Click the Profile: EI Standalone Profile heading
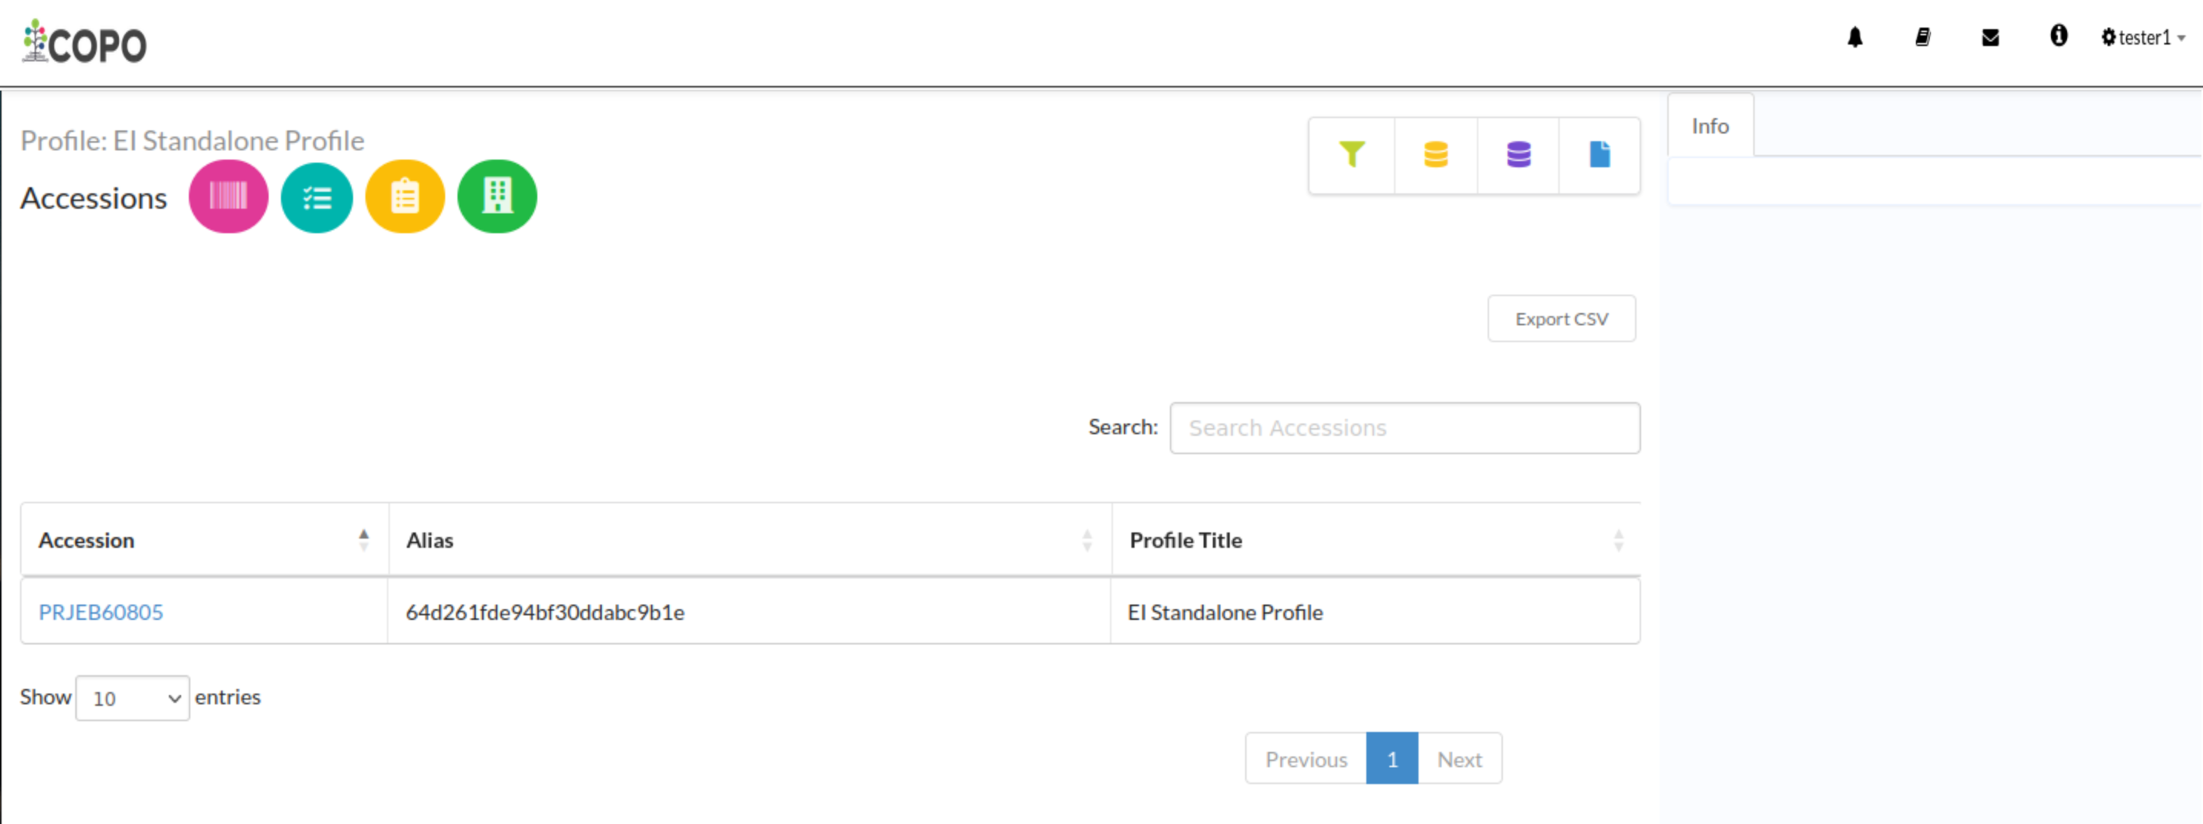 point(193,140)
